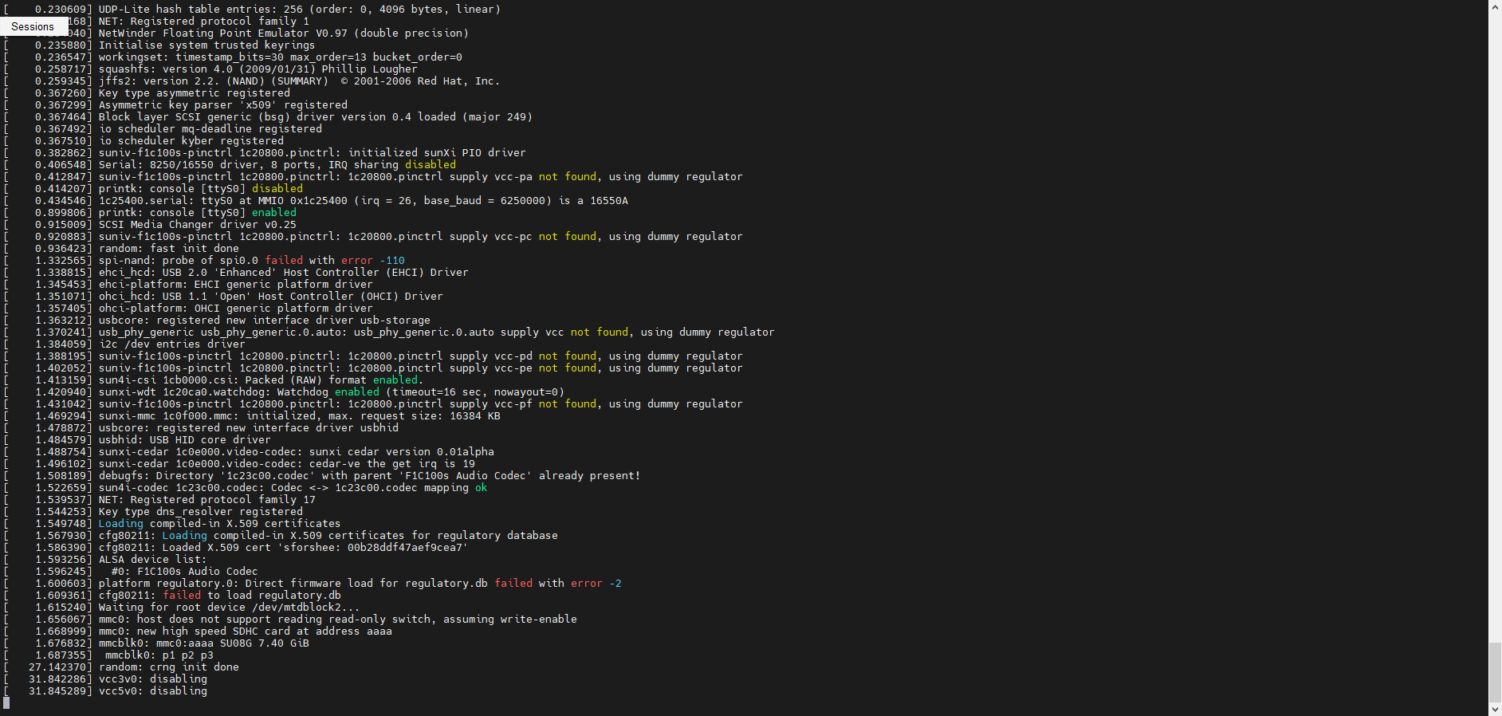Image resolution: width=1502 pixels, height=716 pixels.
Task: Click the 'UDP-Lite hash table entries' top line
Action: [299, 10]
